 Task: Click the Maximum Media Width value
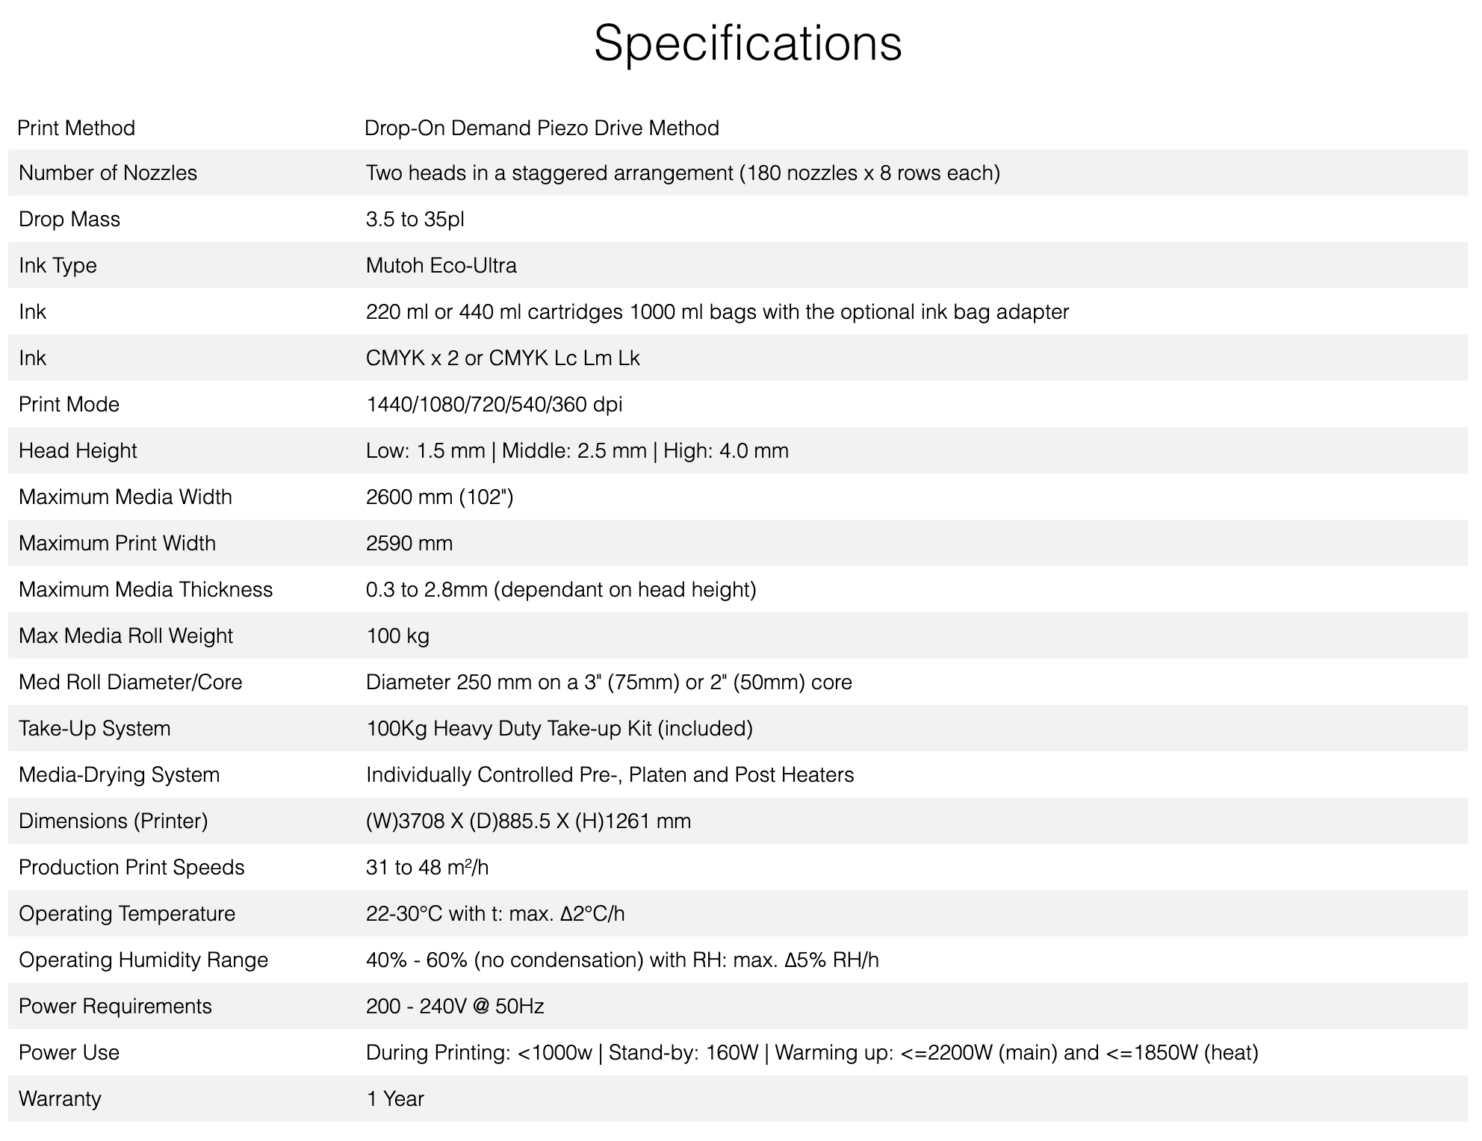[439, 497]
